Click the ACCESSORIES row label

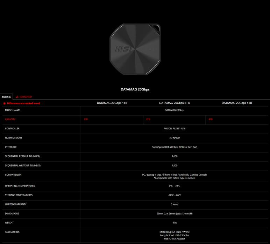click(12, 232)
